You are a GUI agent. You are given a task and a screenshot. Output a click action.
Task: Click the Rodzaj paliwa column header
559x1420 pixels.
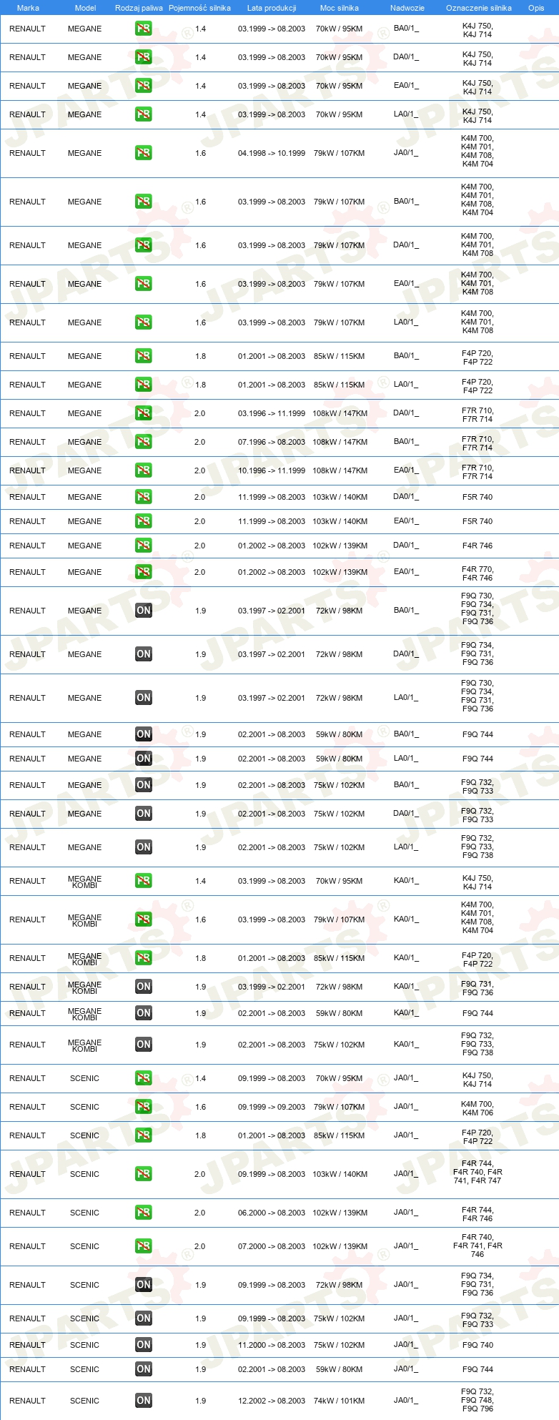[139, 8]
